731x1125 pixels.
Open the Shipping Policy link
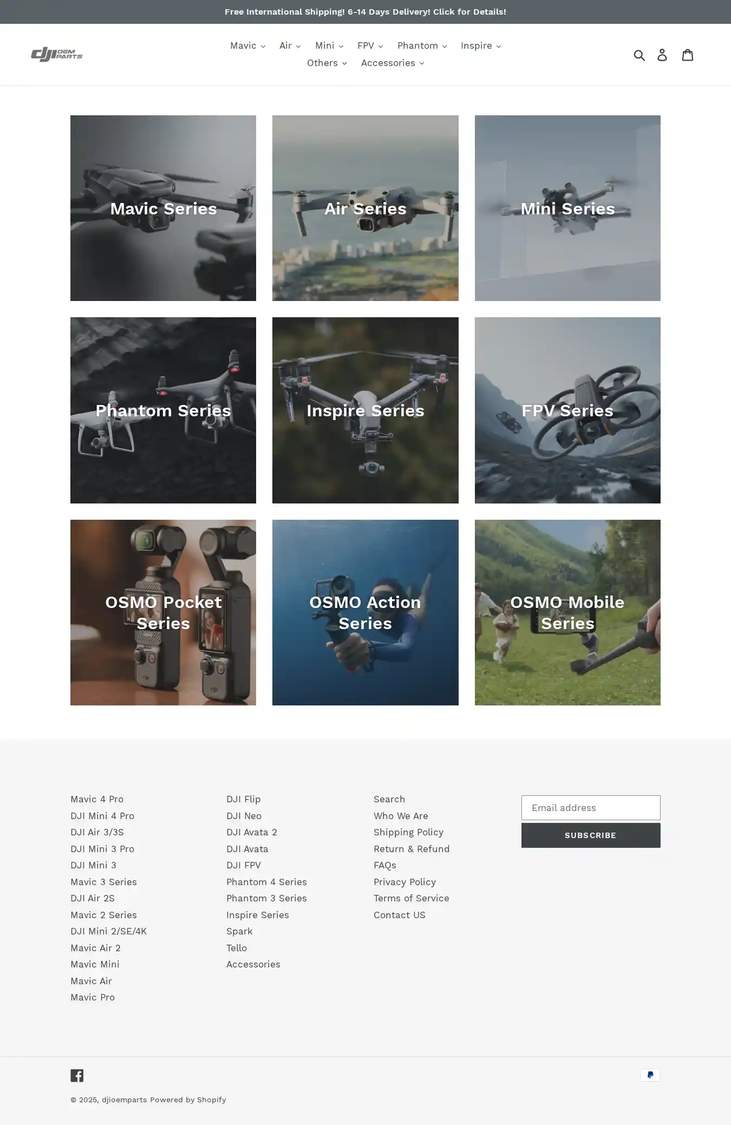coord(408,832)
